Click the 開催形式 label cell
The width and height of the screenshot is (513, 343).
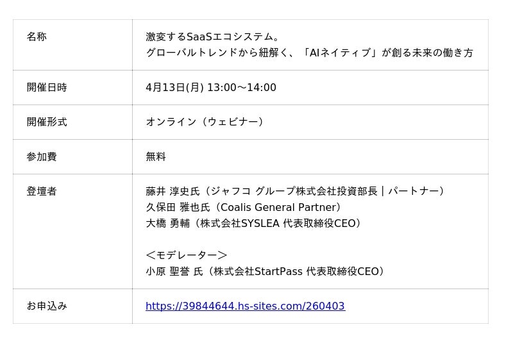(x=47, y=122)
